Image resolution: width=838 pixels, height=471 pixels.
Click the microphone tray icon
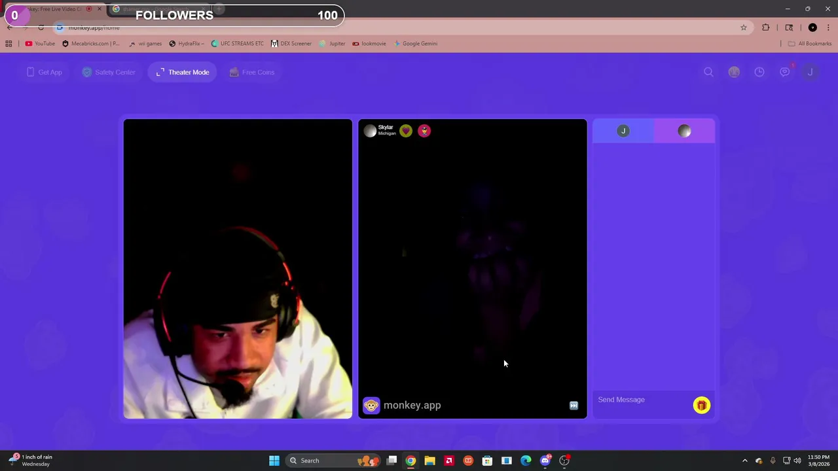pyautogui.click(x=773, y=461)
